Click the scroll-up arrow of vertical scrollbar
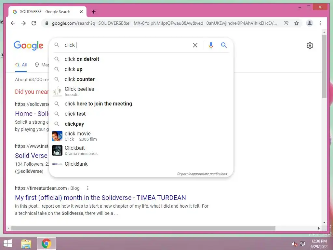Viewport: 333px width, 250px height. (x=324, y=32)
